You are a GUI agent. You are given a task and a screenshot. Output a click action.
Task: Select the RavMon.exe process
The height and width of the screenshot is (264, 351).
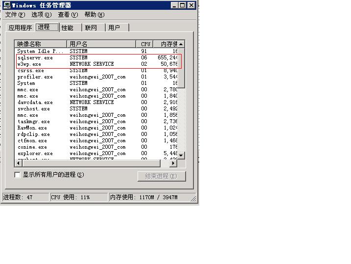click(x=96, y=128)
